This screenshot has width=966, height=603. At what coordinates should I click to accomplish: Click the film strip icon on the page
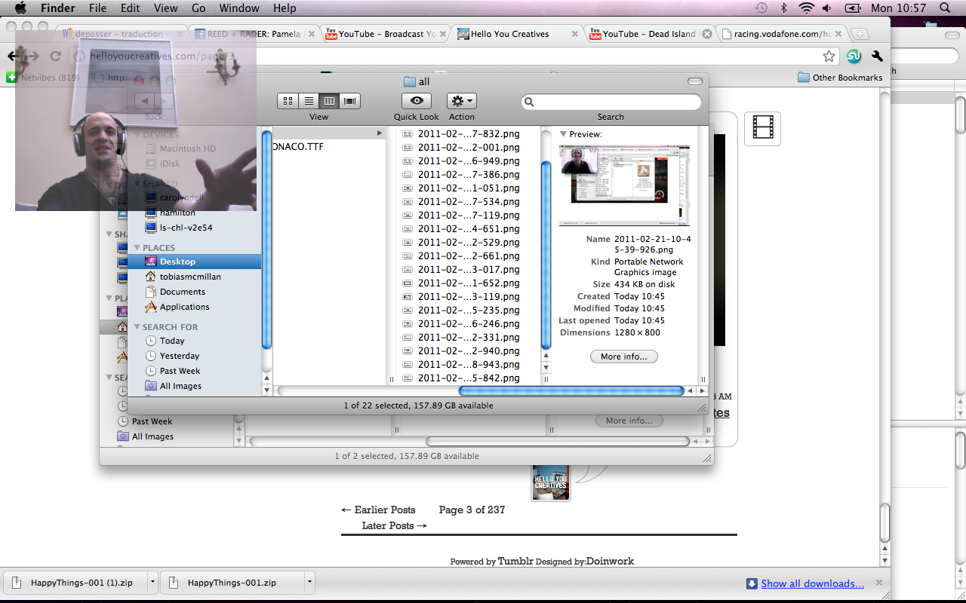[x=762, y=129]
